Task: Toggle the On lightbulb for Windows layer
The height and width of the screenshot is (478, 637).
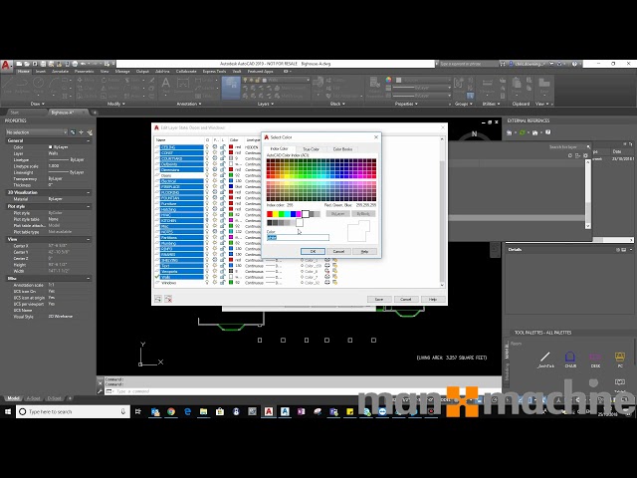Action: [x=207, y=283]
